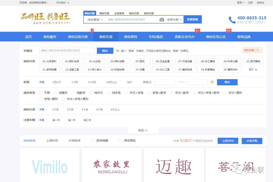273x182 pixels.
Task: Collapse the filter panel with 收起
Action: tap(143, 130)
